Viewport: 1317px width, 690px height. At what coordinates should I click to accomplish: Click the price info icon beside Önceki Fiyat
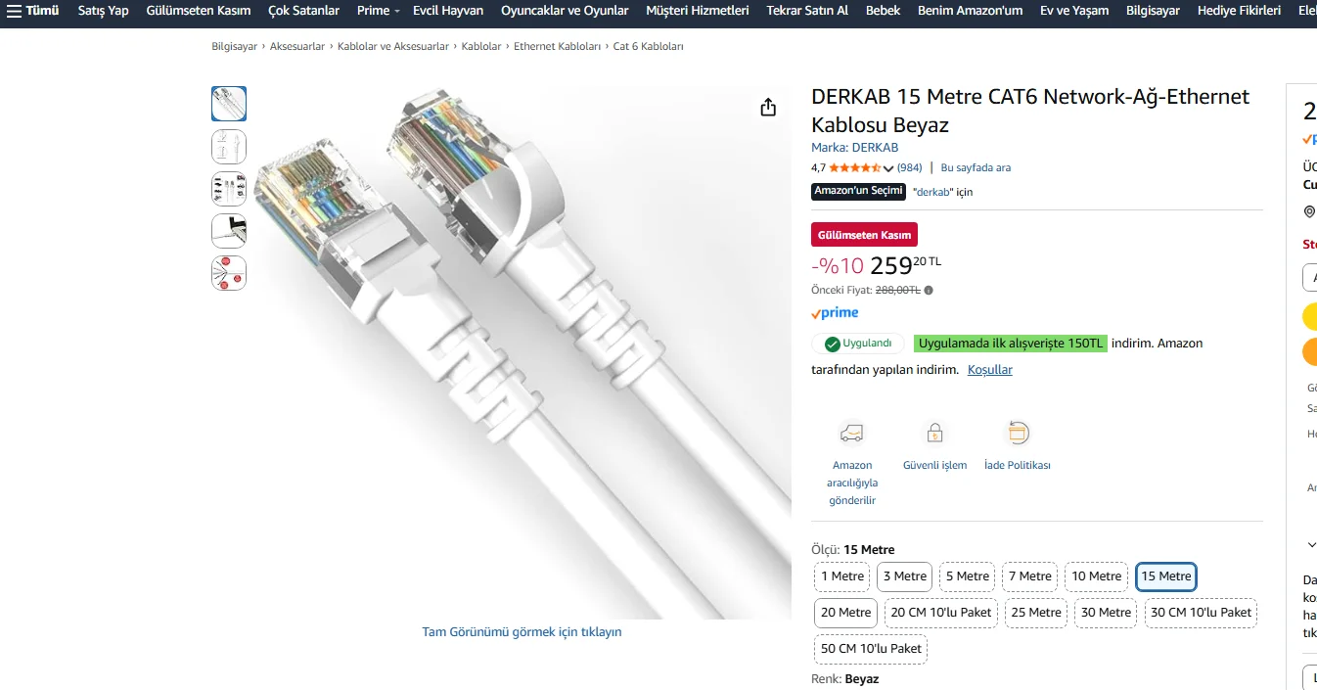pyautogui.click(x=929, y=291)
